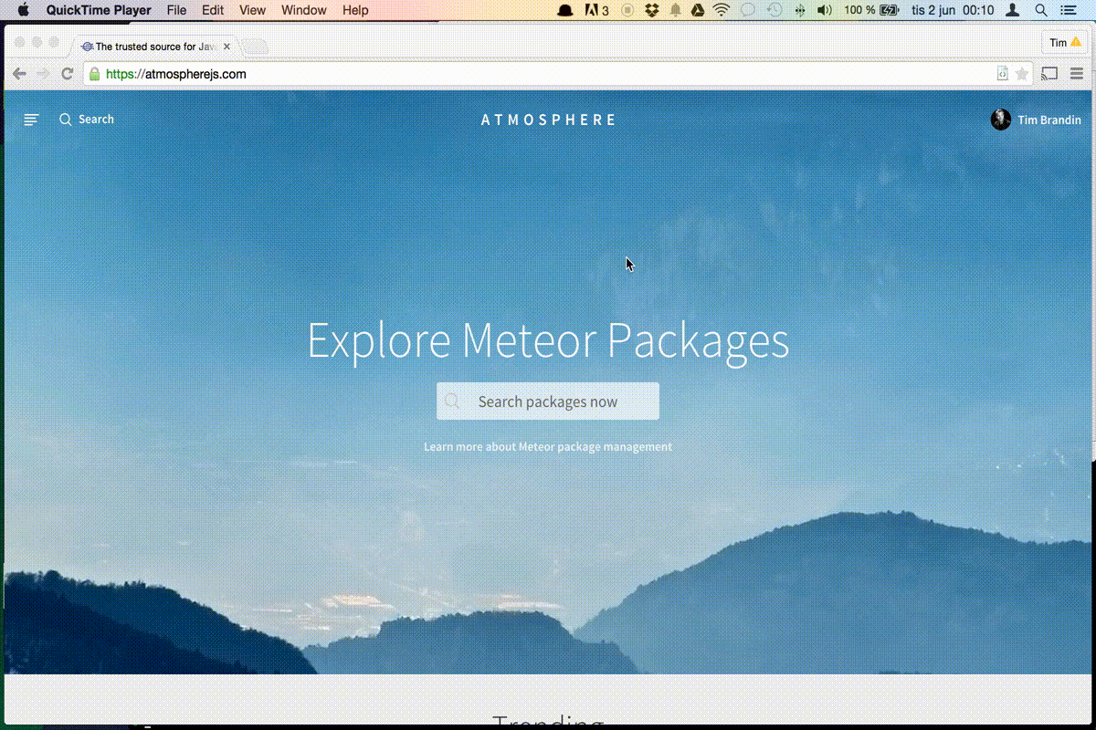
Task: Focus the Search packages now field
Action: [x=548, y=401]
